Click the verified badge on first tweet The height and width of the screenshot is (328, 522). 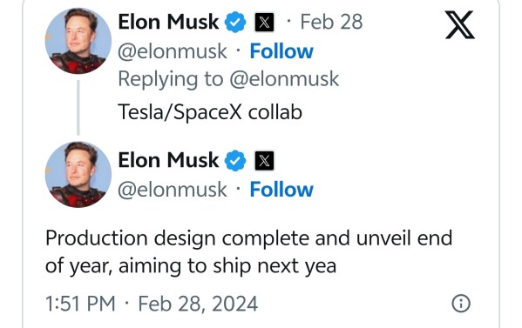pyautogui.click(x=235, y=23)
